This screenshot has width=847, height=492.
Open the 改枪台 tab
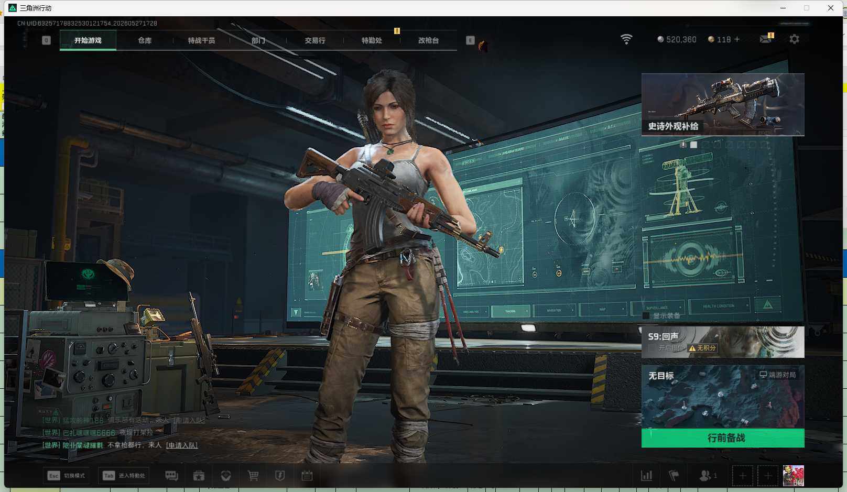pos(428,40)
